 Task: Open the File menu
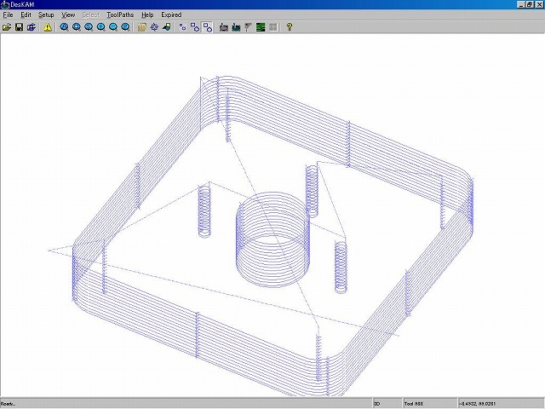[8, 15]
